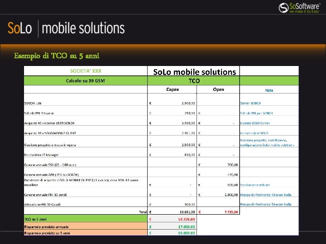326x244 pixels.
Task: Select the 'Capex' column header
Action: click(173, 89)
